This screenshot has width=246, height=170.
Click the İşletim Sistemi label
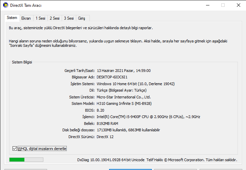[83, 84]
